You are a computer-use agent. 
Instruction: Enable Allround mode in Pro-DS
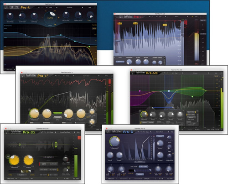click(x=53, y=164)
